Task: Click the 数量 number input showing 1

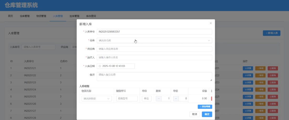Action: pyautogui.click(x=166, y=99)
